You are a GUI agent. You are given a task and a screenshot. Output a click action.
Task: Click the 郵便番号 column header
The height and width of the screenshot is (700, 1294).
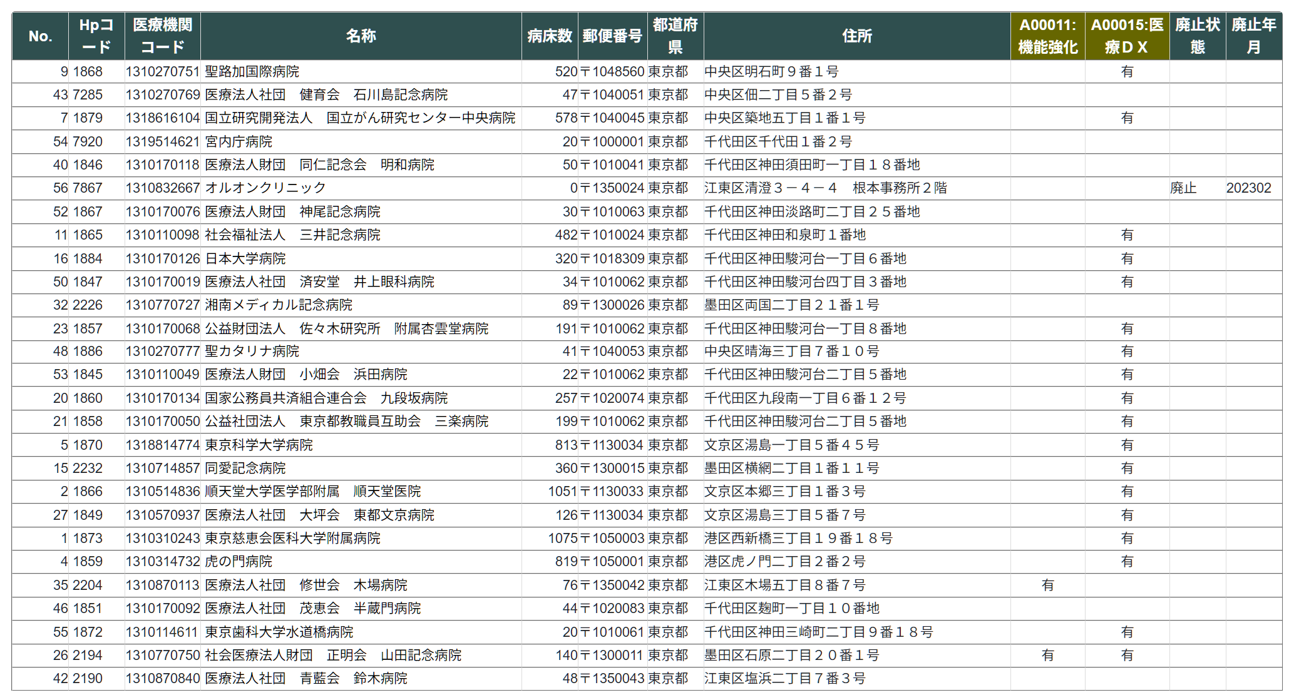click(612, 36)
